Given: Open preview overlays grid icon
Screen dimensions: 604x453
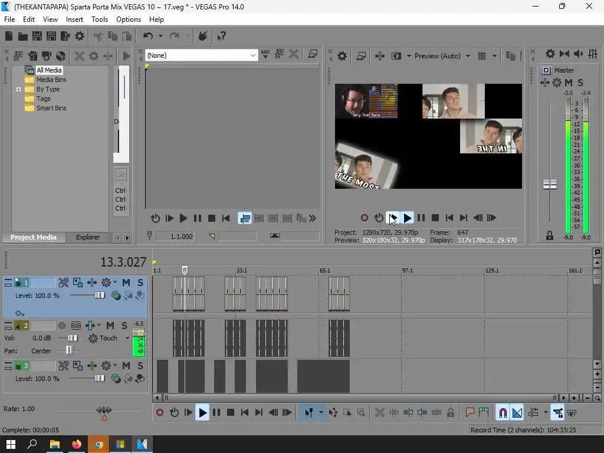Looking at the screenshot, I should (482, 56).
